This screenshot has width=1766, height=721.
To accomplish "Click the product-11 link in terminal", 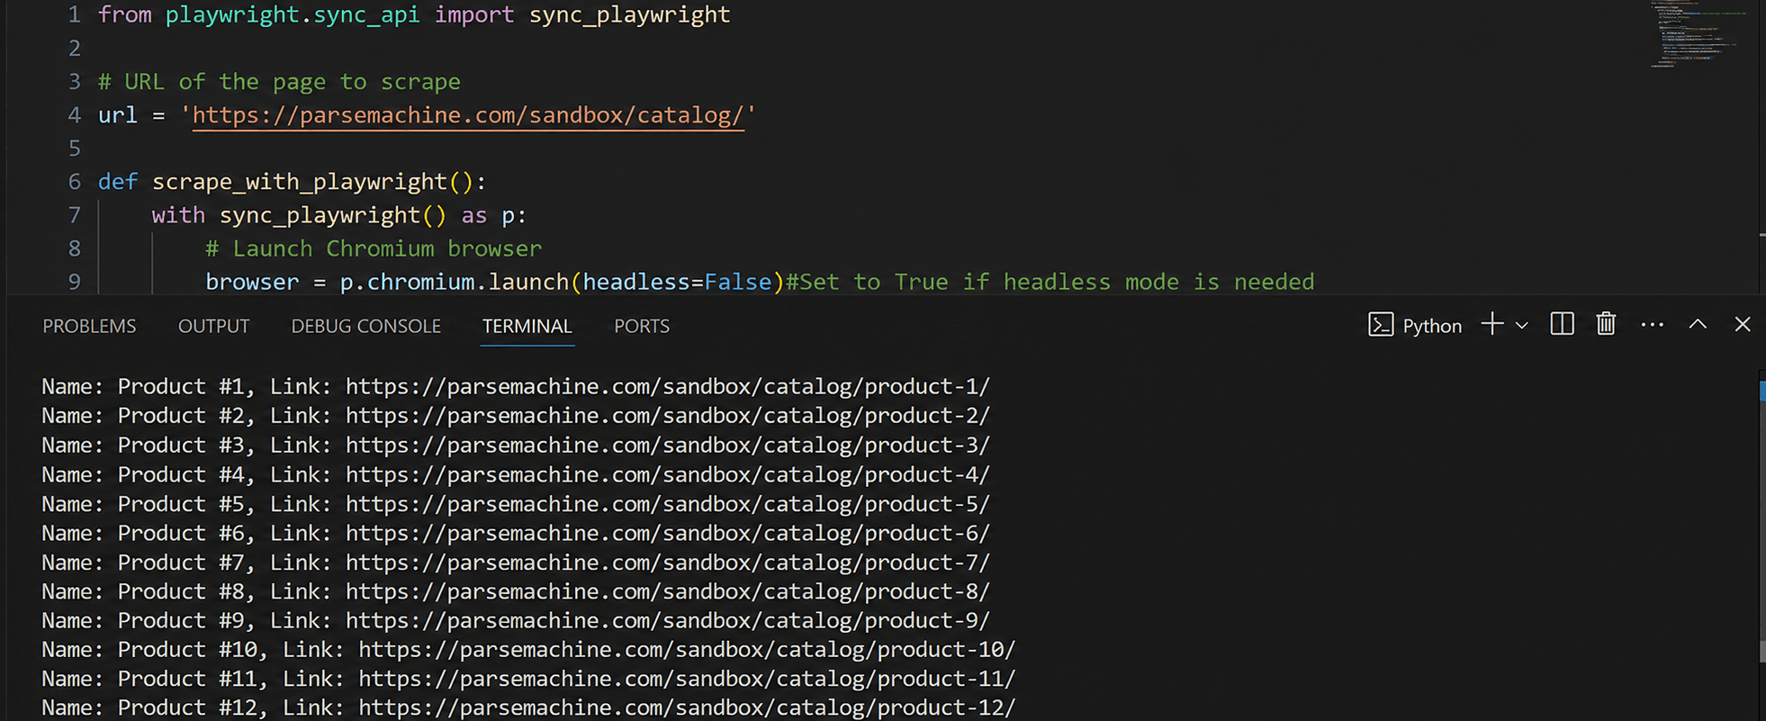I will [x=687, y=679].
